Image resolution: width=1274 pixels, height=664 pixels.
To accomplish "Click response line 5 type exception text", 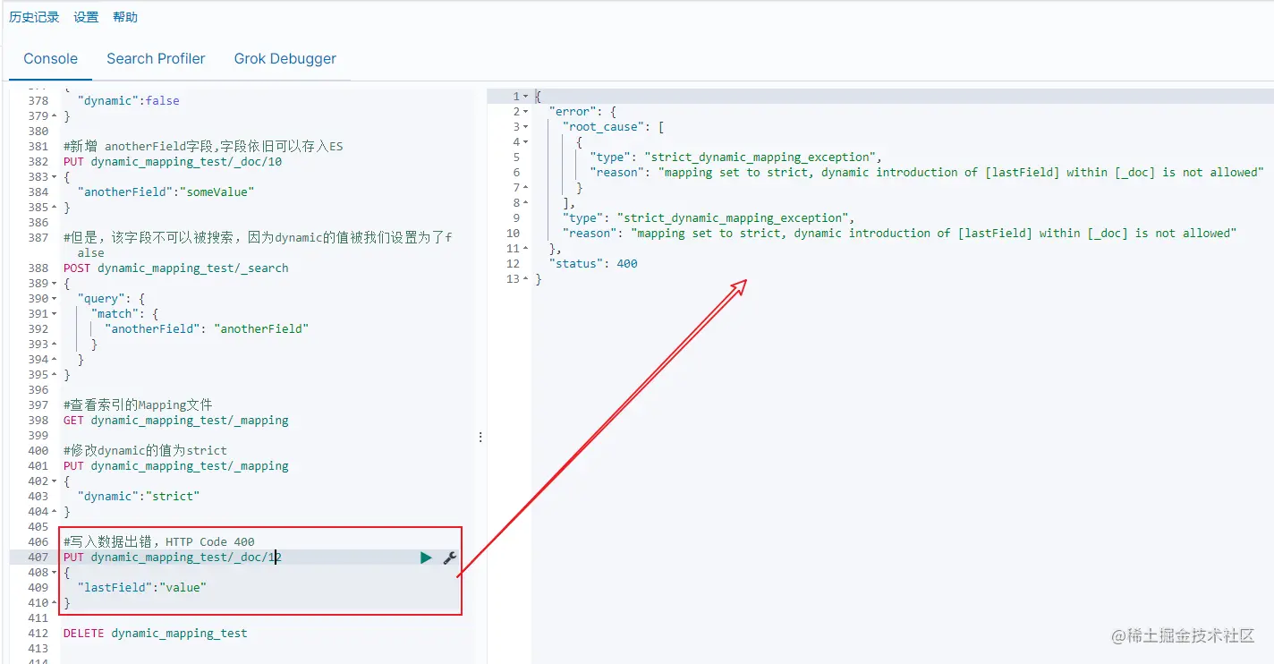I will tap(736, 157).
